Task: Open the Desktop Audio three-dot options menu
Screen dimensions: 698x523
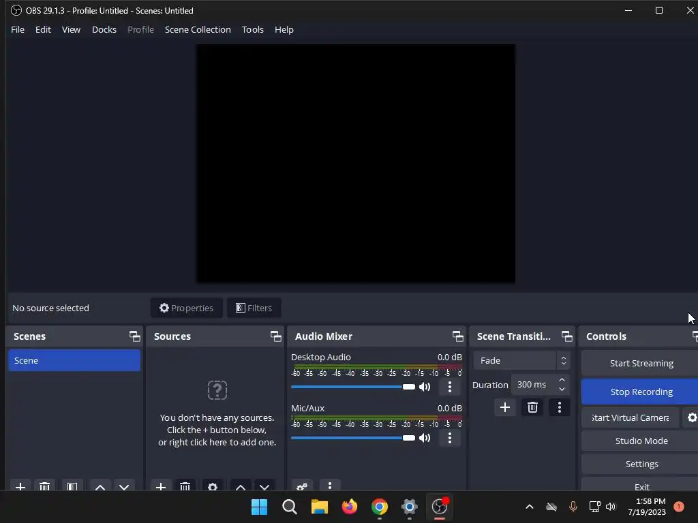Action: [450, 387]
